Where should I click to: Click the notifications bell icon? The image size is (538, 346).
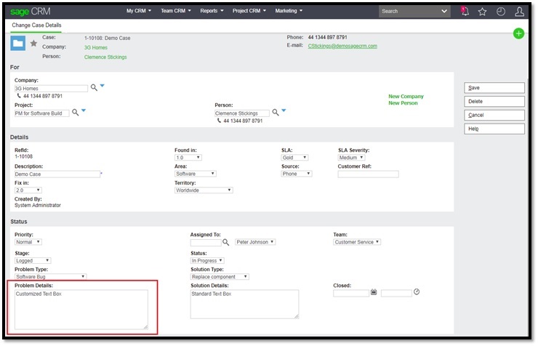[465, 12]
